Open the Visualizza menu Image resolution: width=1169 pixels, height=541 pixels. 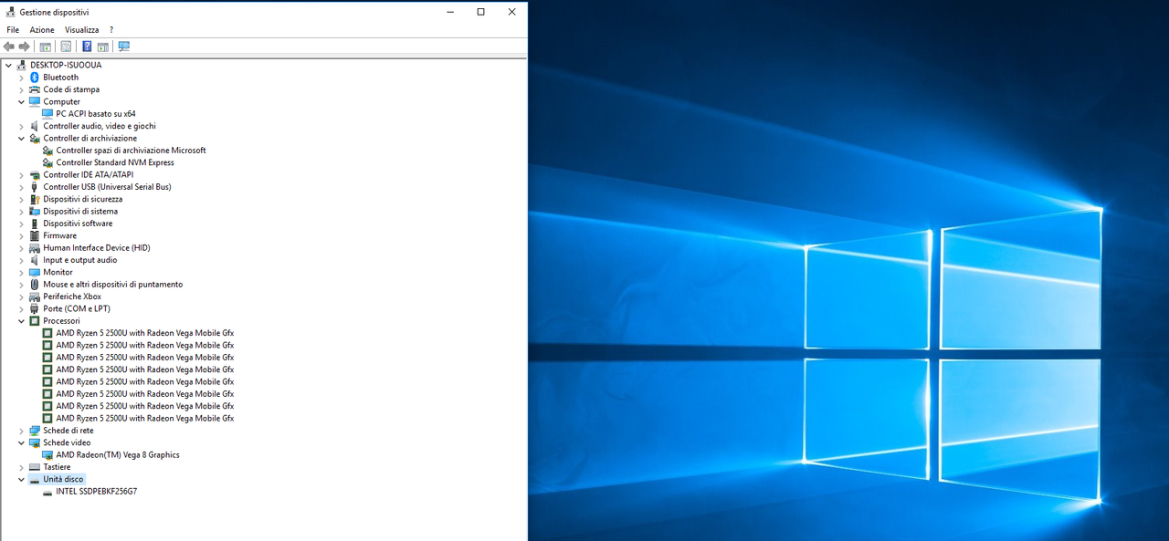[81, 30]
